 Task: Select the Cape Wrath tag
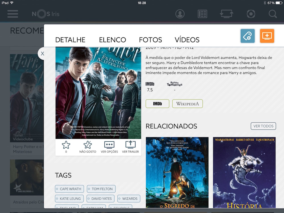pos(69,189)
